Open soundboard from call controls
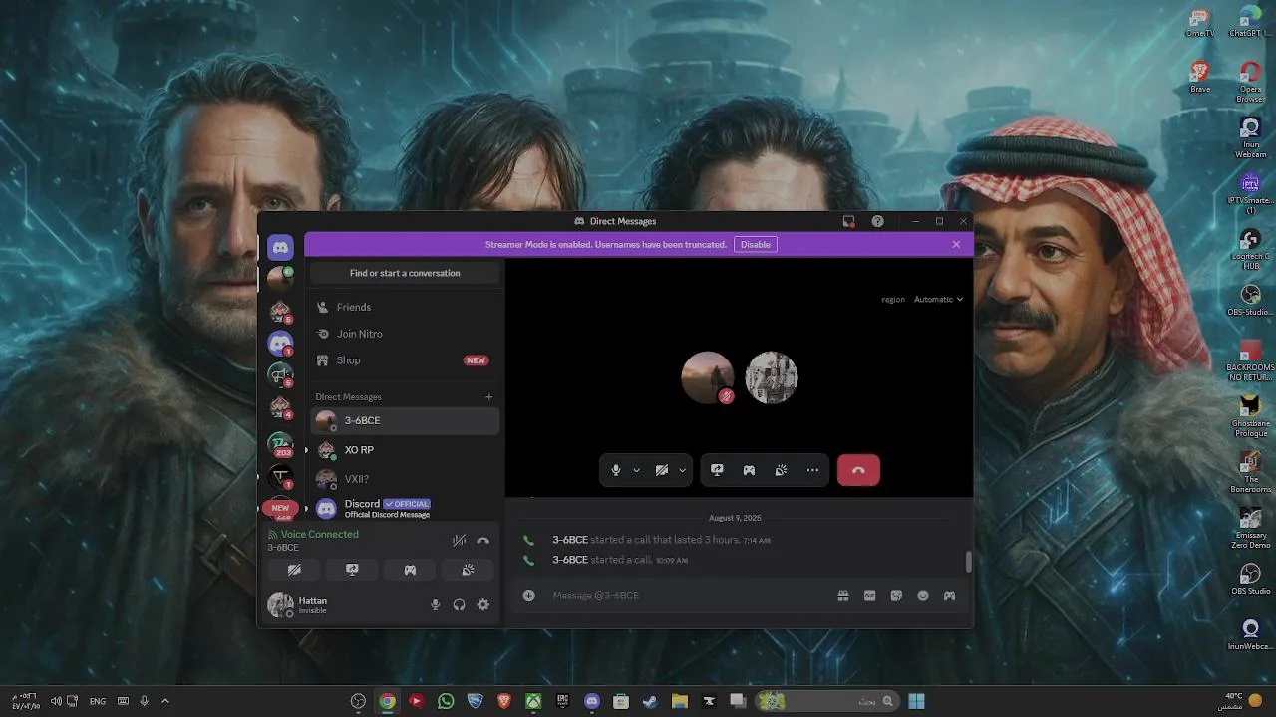The width and height of the screenshot is (1276, 717). (x=781, y=470)
